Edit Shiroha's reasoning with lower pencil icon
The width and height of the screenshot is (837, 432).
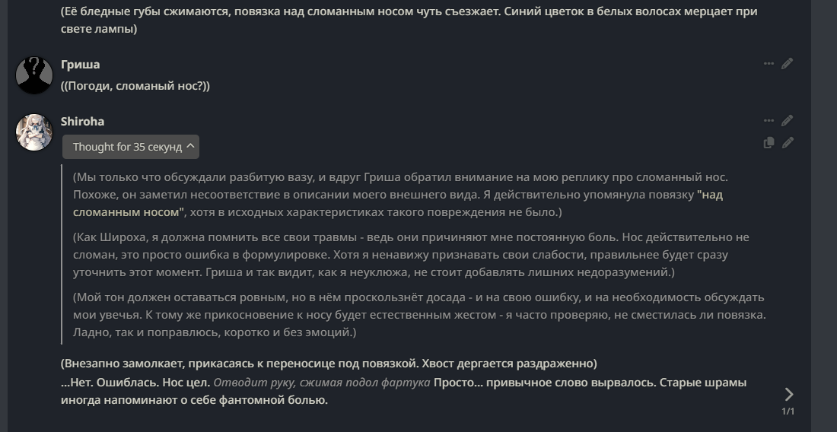click(788, 142)
